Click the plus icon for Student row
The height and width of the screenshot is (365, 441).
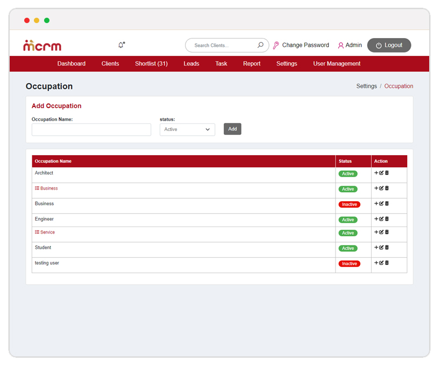point(376,247)
